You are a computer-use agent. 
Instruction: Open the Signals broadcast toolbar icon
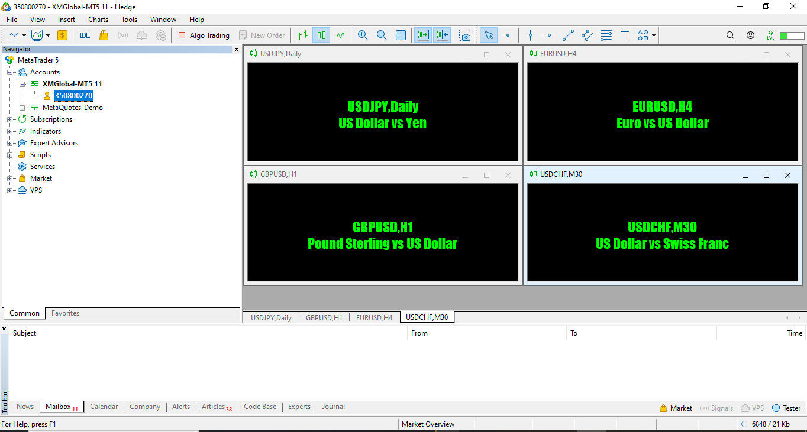coord(122,35)
